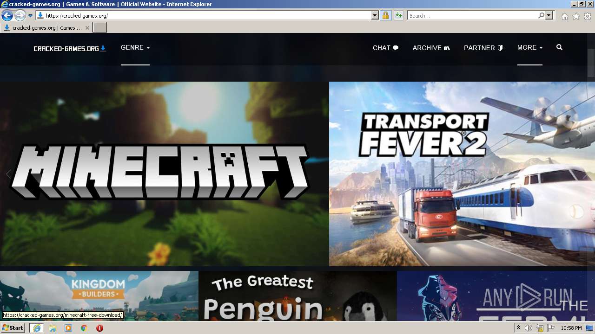
Task: Click Internet Explorer taskbar icon
Action: (37, 328)
